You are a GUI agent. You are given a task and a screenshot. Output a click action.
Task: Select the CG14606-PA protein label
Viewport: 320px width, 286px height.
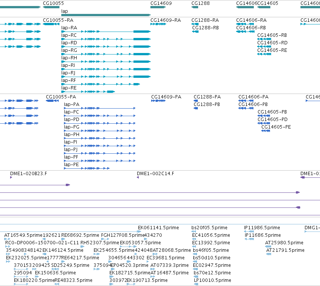[x=253, y=97]
